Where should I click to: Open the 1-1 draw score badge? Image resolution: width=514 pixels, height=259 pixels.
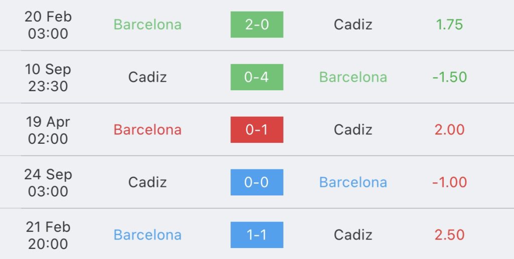[x=256, y=235]
